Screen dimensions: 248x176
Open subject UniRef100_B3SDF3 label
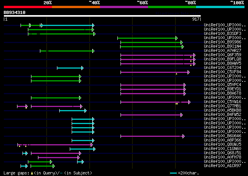(222, 34)
